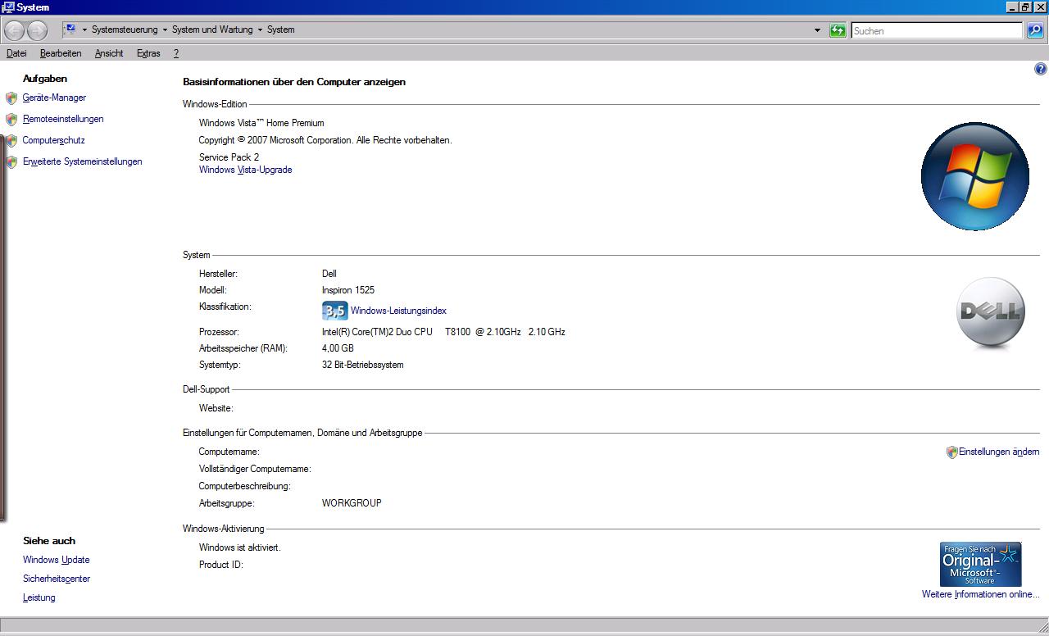Click the Hersteller value Dell
Image resolution: width=1049 pixels, height=636 pixels.
point(329,274)
